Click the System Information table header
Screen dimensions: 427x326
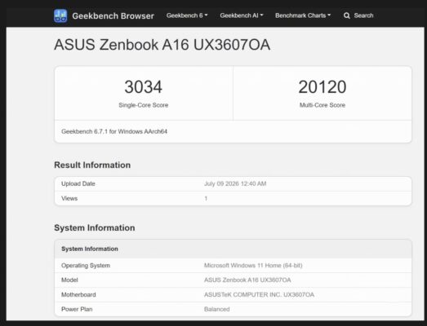point(90,249)
